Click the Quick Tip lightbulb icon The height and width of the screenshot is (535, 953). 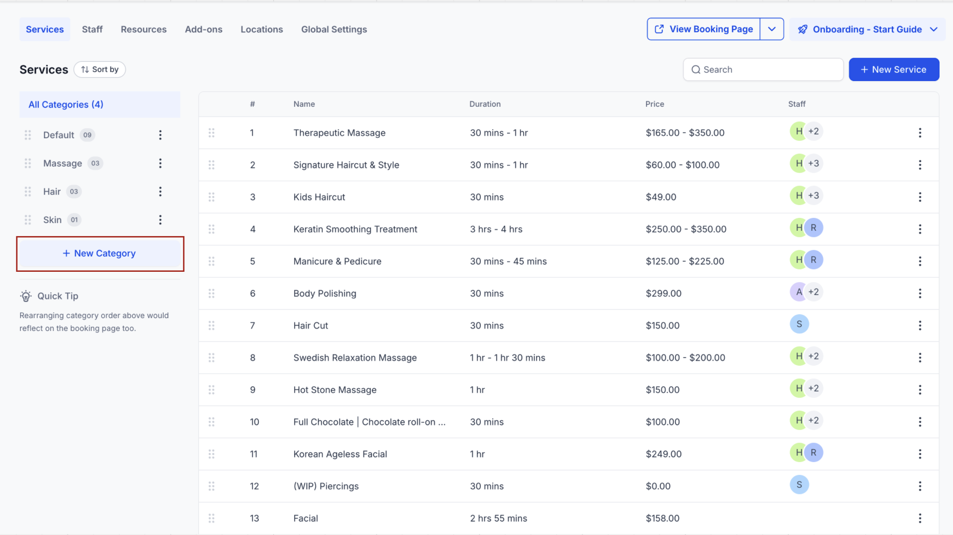pos(26,296)
